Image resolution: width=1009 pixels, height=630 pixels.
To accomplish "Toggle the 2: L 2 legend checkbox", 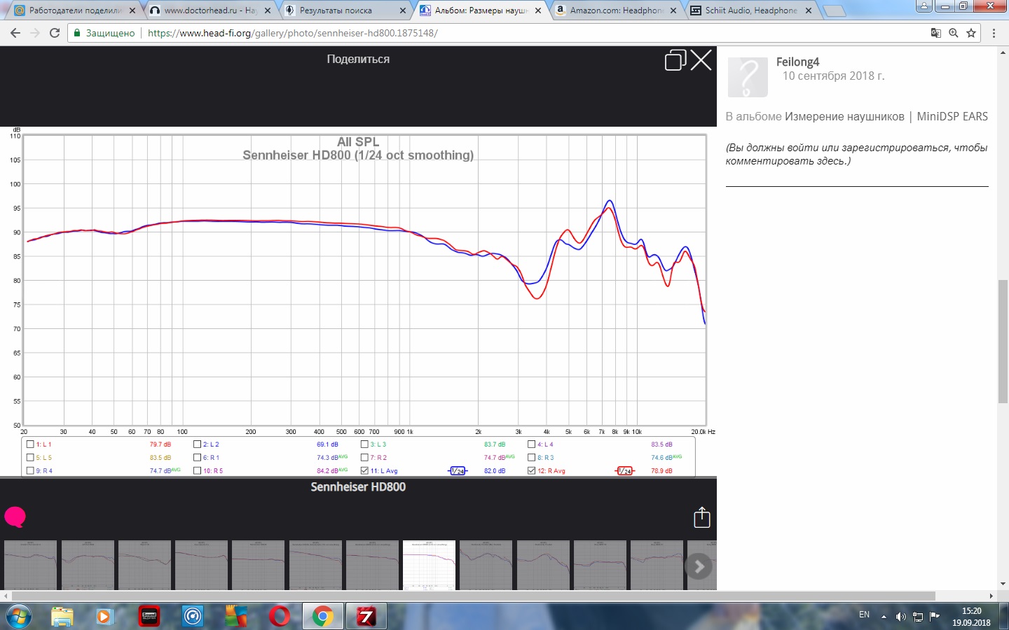I will tap(197, 444).
